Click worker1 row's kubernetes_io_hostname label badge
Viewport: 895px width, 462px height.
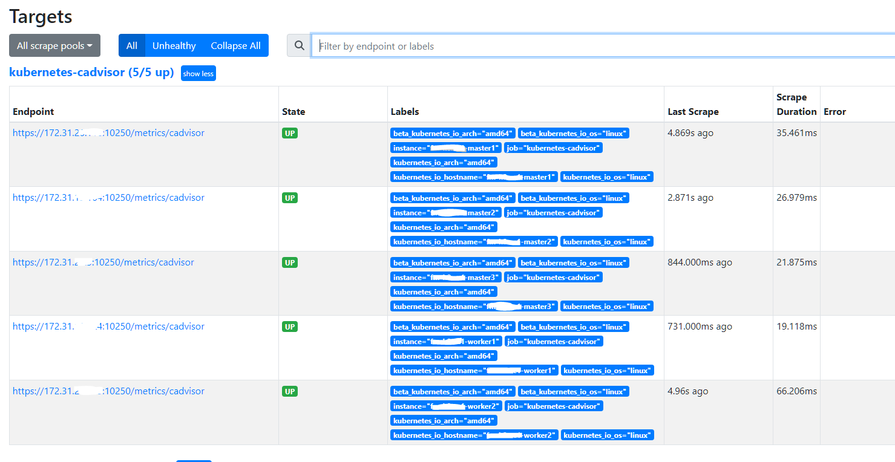pyautogui.click(x=474, y=371)
